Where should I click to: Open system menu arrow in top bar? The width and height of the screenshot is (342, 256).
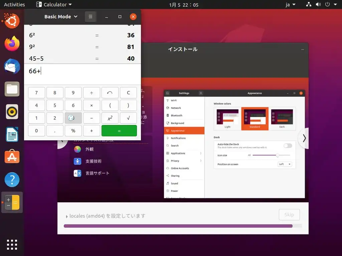(335, 4)
